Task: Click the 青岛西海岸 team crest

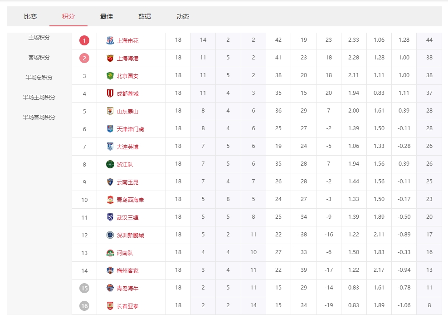Action: pyautogui.click(x=110, y=200)
